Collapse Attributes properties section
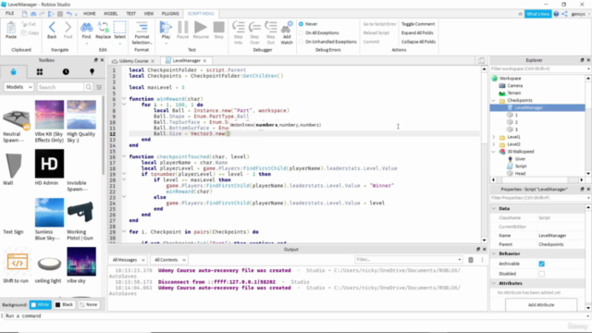The image size is (592, 333). point(494,283)
